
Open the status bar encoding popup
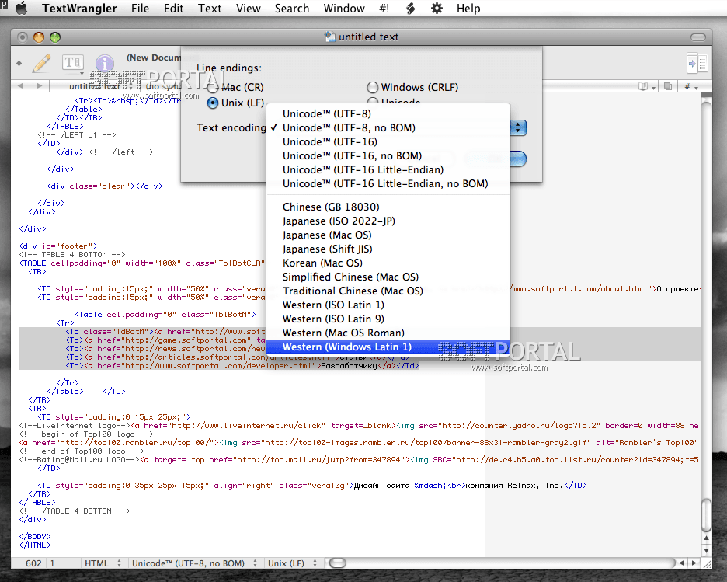click(194, 563)
